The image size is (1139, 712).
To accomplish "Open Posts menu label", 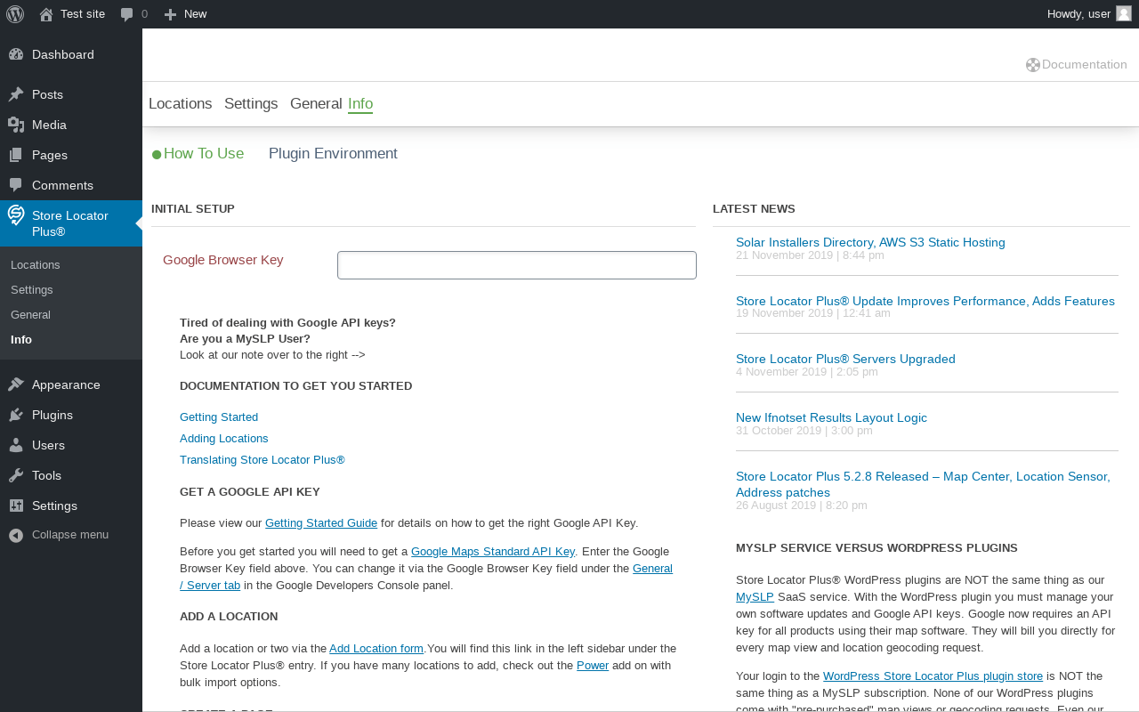I will click(x=47, y=94).
